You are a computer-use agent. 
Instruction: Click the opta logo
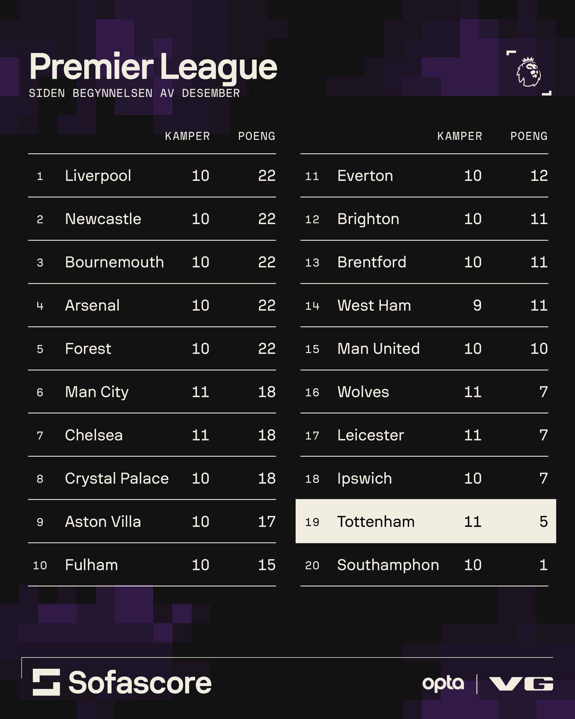pos(443,684)
